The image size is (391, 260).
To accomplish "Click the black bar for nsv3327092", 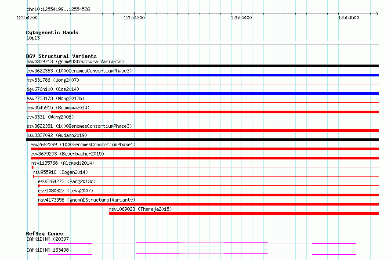I will [x=202, y=140].
